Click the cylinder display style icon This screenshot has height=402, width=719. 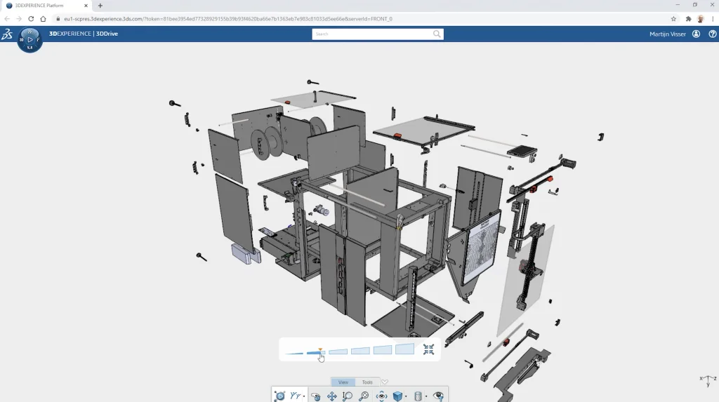[x=418, y=396]
